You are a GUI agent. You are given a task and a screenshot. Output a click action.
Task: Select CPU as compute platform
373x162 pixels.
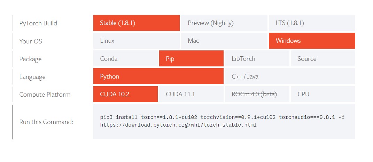(x=323, y=94)
